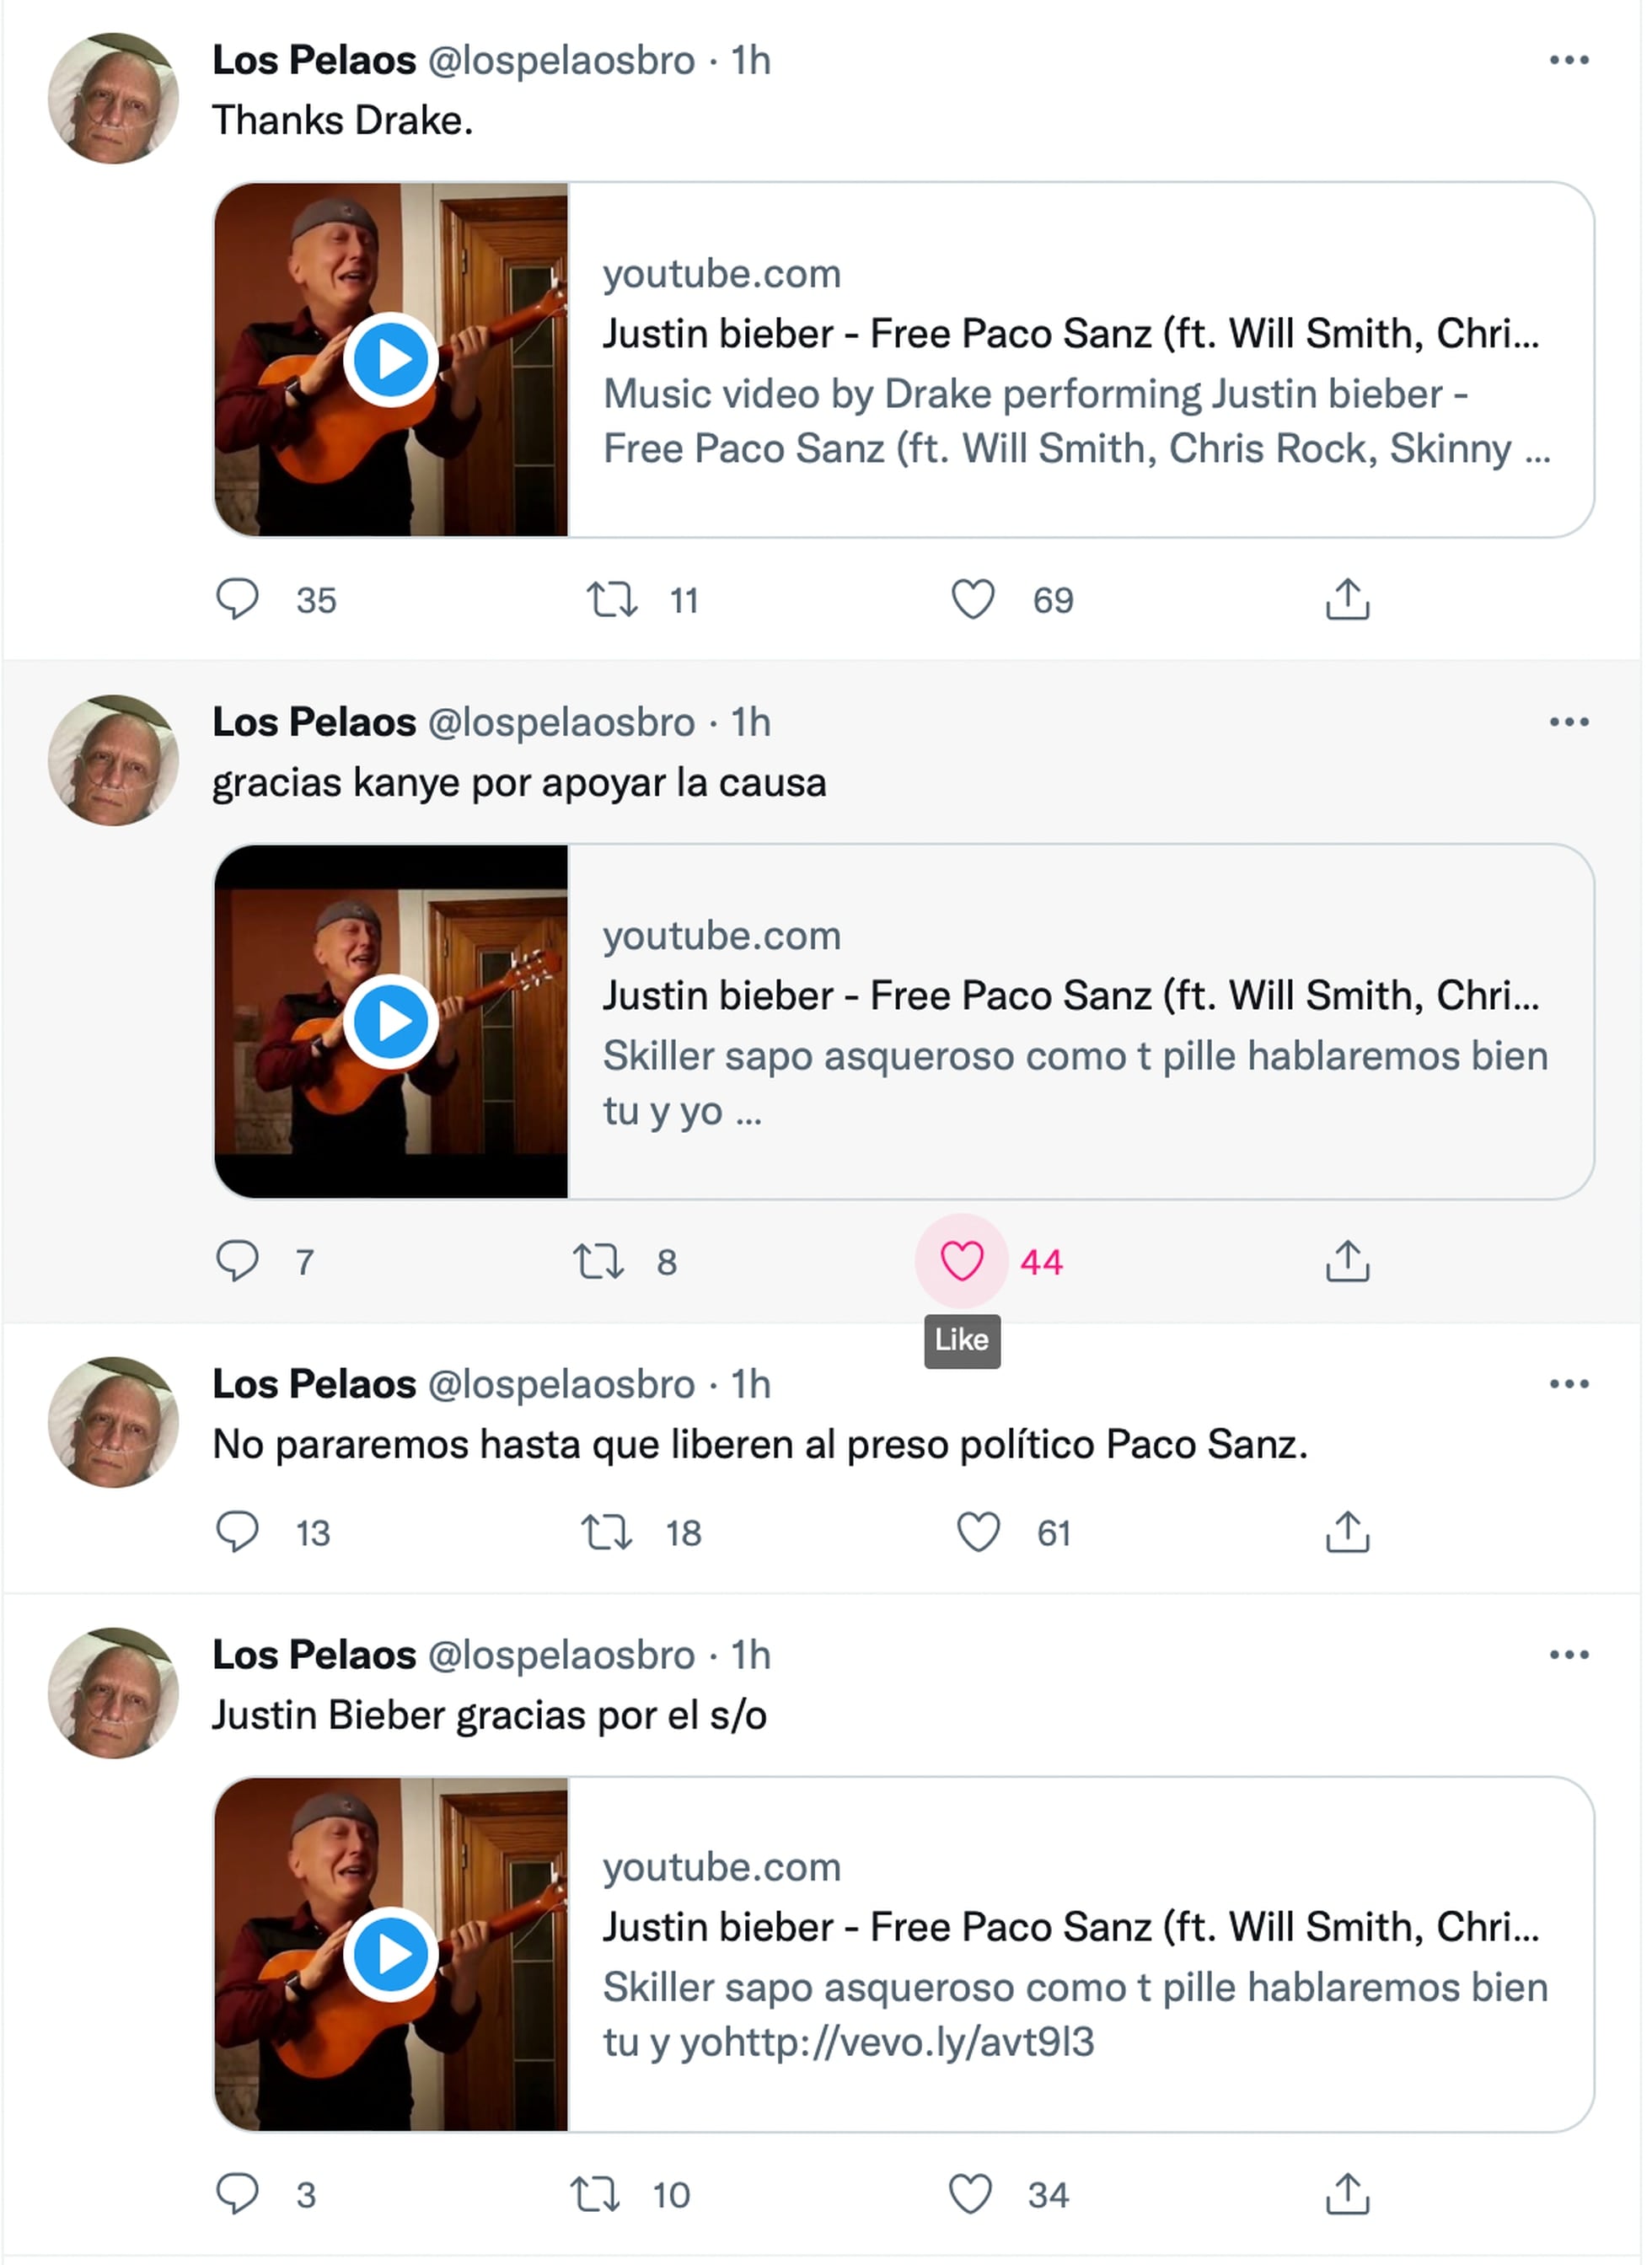Open more options on "Thanks Drake." tweet

click(x=1568, y=61)
